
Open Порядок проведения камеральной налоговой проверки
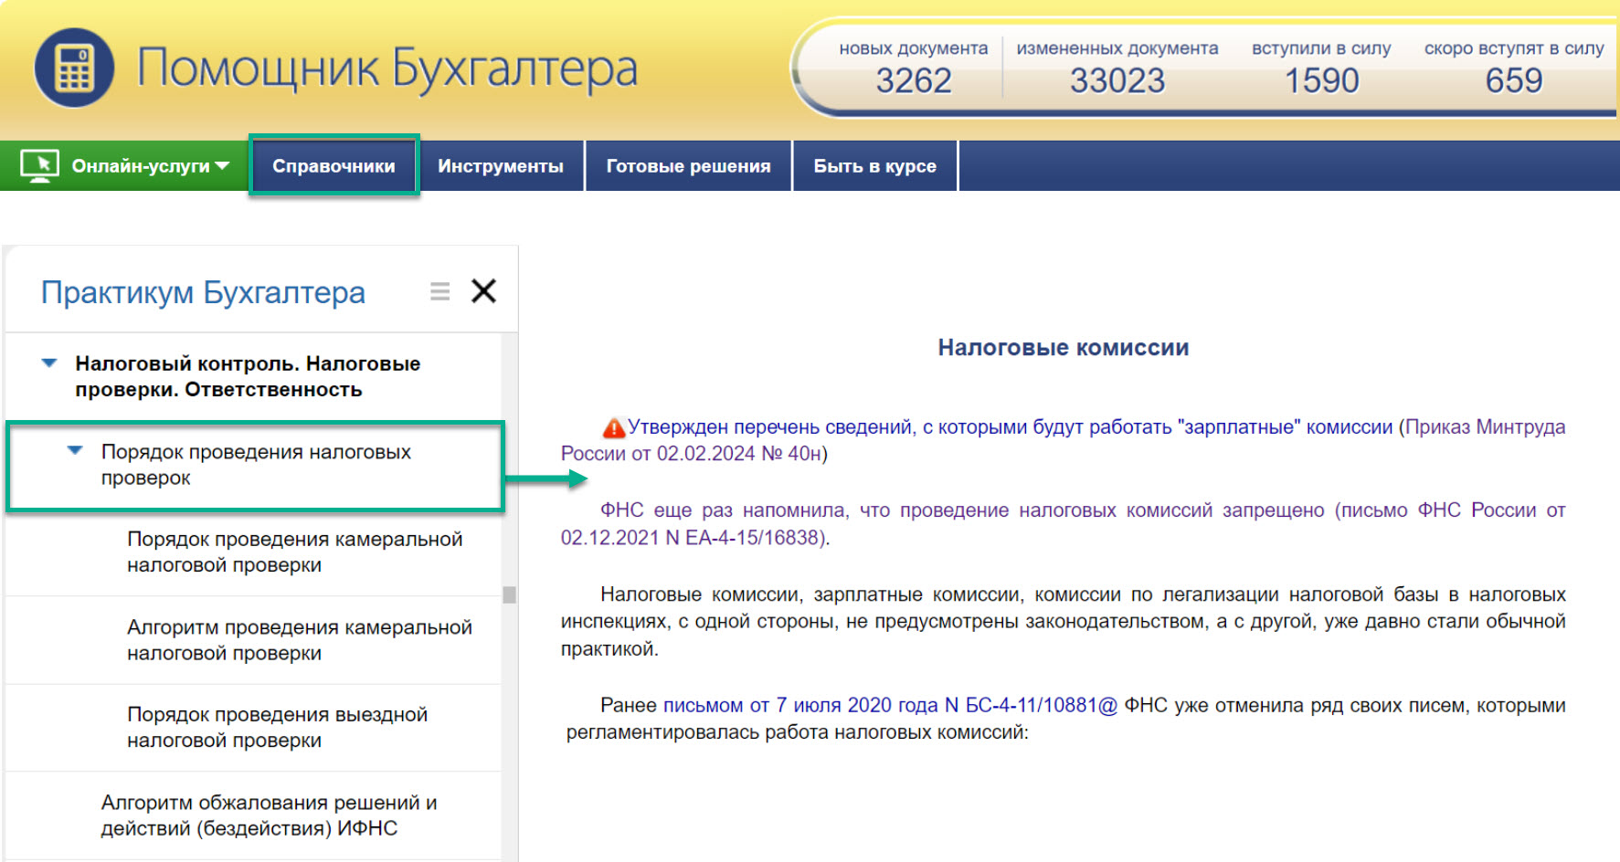(x=295, y=552)
